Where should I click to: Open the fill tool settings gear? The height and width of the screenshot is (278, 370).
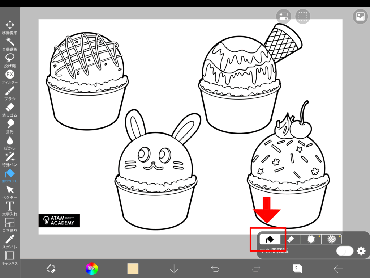pyautogui.click(x=361, y=251)
